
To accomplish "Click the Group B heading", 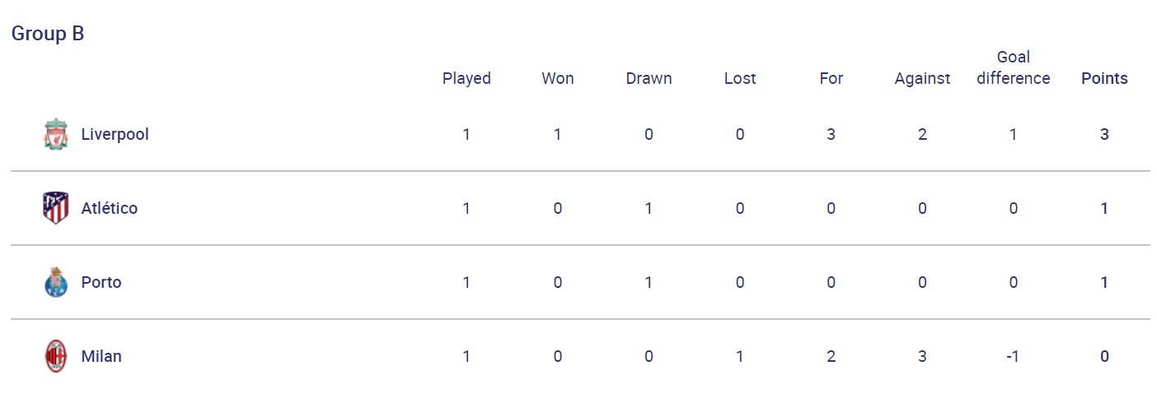I will coord(48,34).
